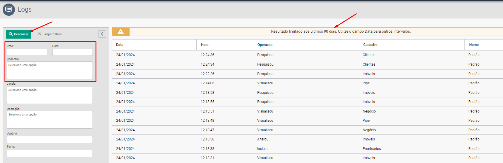Image resolution: width=503 pixels, height=163 pixels.
Task: Click into the Data filter field
Action: click(x=27, y=52)
